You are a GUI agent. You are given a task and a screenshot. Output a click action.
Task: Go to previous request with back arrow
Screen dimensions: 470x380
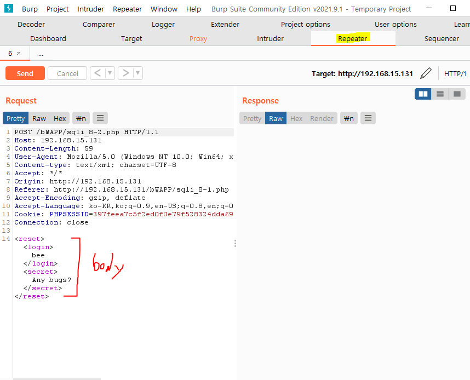tap(98, 73)
